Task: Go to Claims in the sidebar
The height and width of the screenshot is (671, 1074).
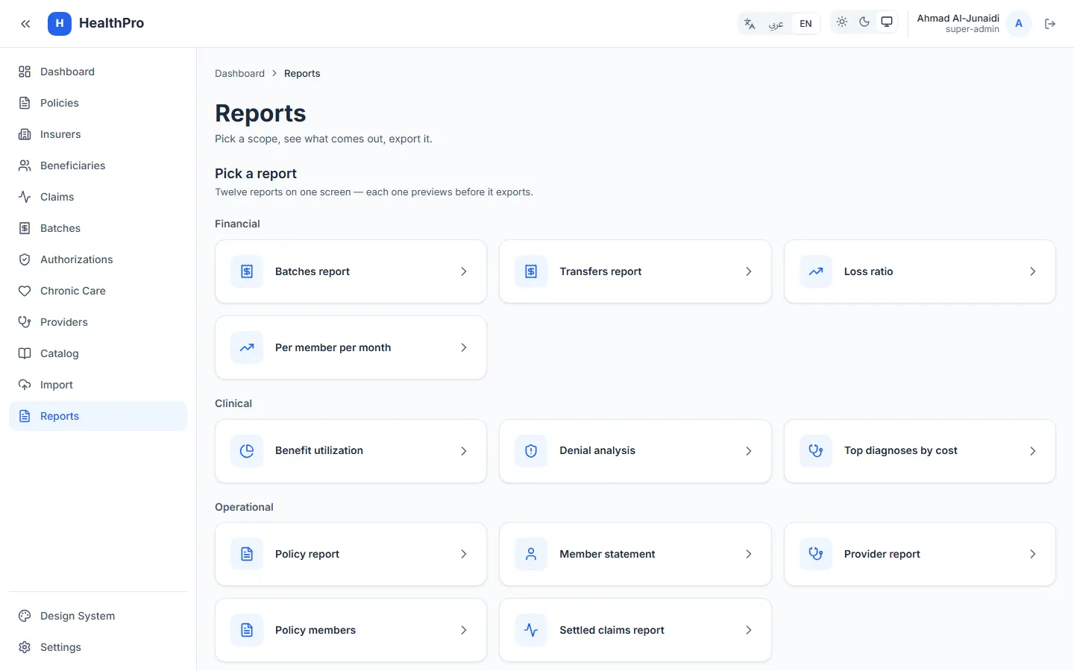Action: pyautogui.click(x=98, y=197)
